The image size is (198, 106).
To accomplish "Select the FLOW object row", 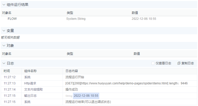I will pyautogui.click(x=12, y=19).
